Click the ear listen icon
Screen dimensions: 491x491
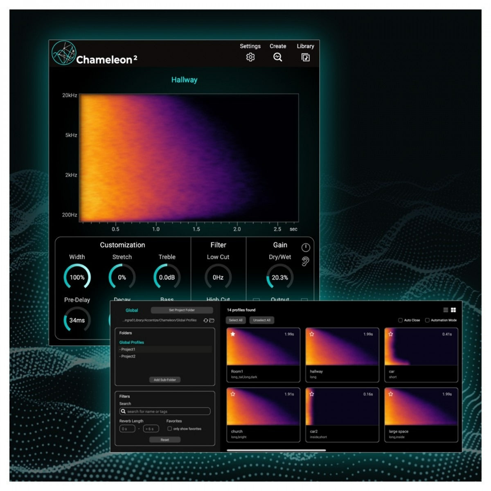[305, 261]
